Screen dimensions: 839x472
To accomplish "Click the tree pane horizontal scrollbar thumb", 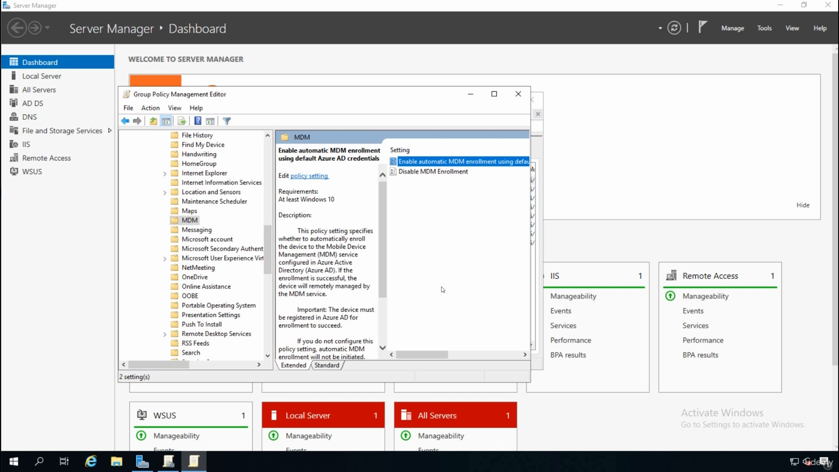I will pos(159,364).
